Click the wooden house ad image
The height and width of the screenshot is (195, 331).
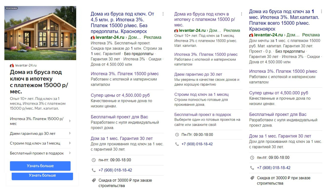pyautogui.click(x=40, y=33)
